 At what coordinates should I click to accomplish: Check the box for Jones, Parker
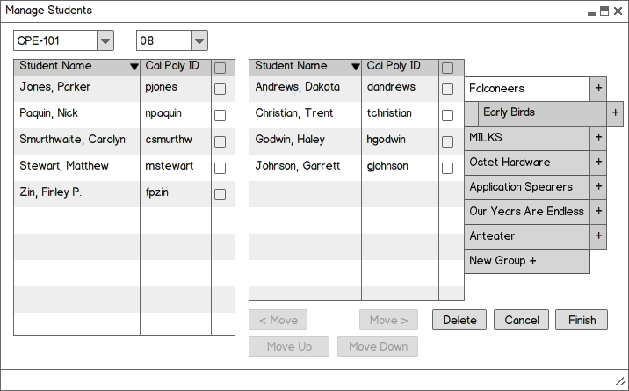220,89
